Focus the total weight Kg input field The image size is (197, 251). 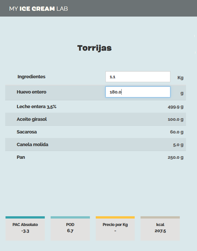point(138,77)
